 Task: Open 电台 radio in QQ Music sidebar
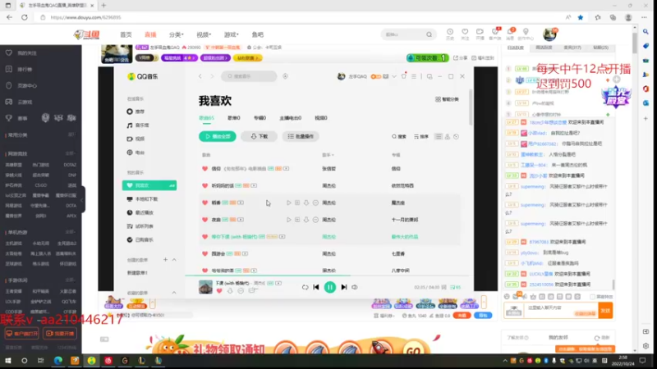coord(136,153)
